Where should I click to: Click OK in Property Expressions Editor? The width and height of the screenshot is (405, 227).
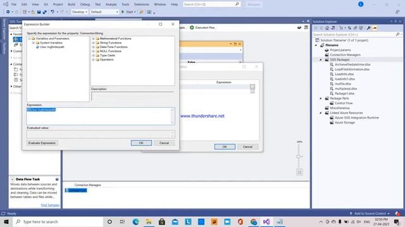[x=225, y=147]
